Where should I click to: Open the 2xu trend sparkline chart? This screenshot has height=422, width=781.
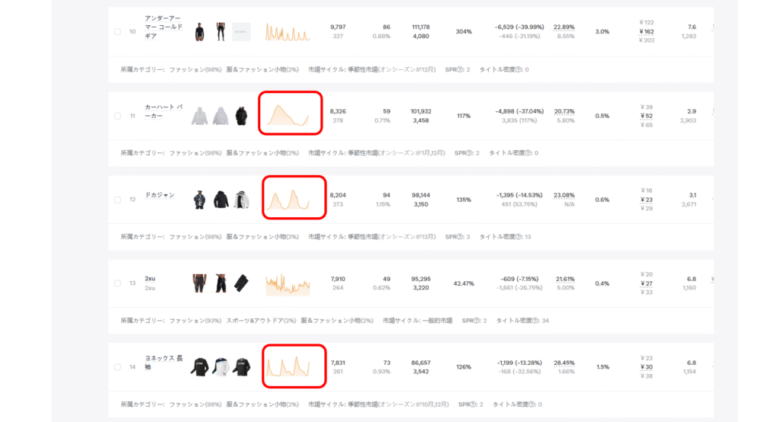[288, 284]
